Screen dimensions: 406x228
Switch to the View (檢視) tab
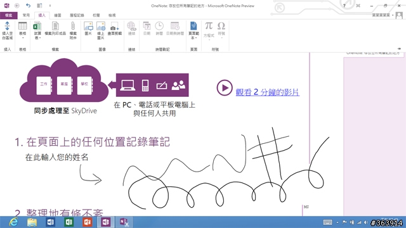tap(112, 15)
